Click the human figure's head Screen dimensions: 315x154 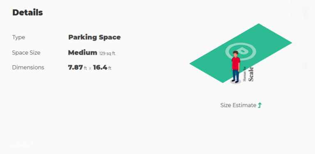(235, 54)
